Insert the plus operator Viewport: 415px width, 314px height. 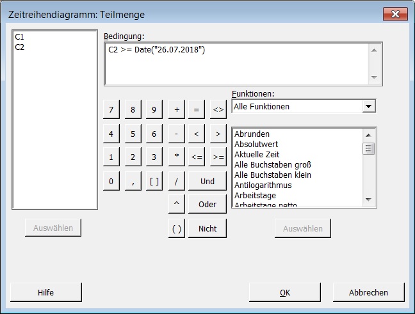click(177, 109)
